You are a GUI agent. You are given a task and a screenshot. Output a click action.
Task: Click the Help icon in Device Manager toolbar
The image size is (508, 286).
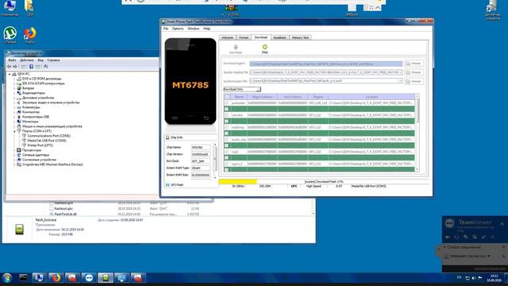[32, 67]
